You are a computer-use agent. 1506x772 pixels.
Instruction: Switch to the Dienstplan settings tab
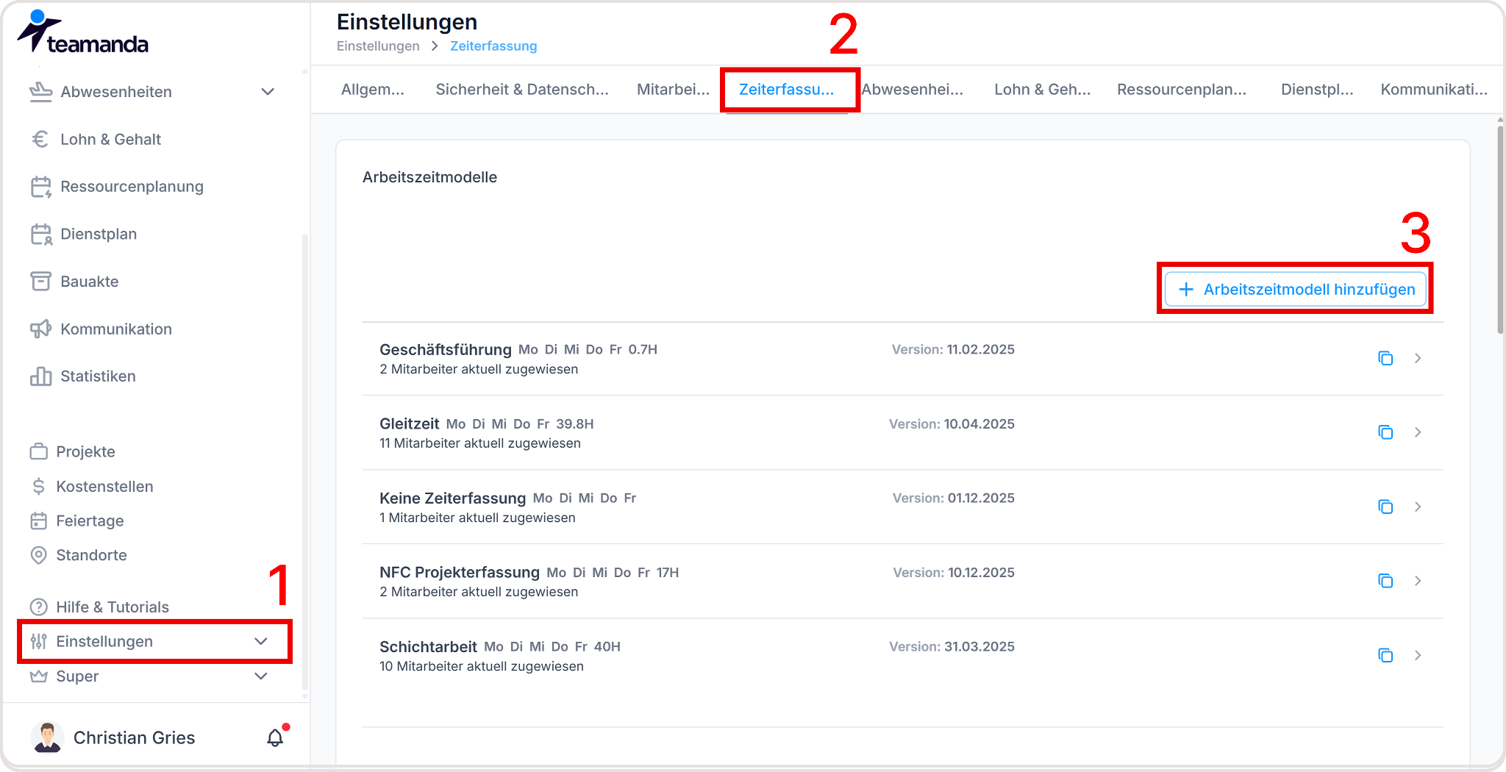(1317, 90)
